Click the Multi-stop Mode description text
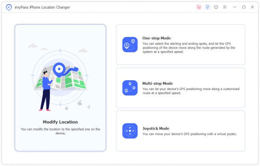This screenshot has width=260, height=166. (x=191, y=91)
